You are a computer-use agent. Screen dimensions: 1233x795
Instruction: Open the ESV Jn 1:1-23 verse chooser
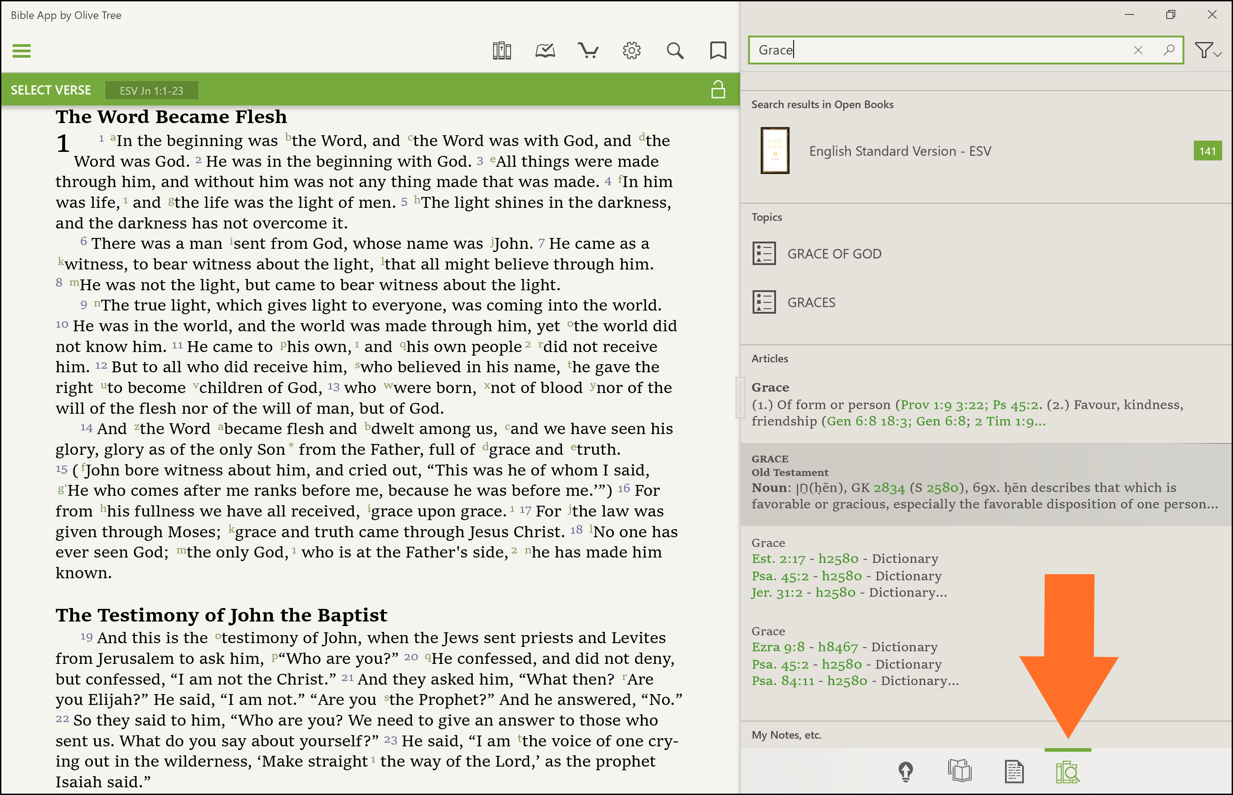tap(151, 90)
